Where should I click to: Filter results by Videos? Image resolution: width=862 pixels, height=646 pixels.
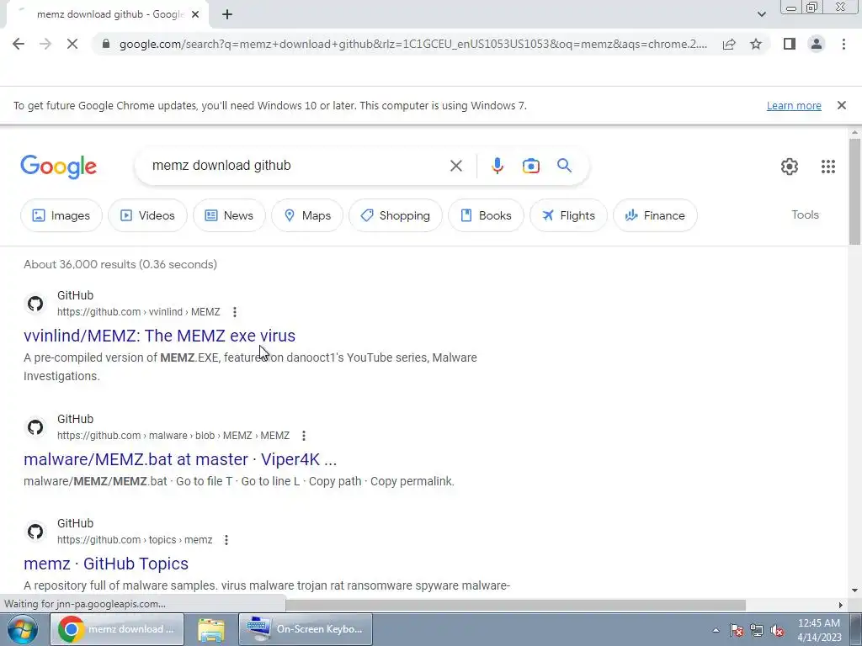(x=147, y=215)
